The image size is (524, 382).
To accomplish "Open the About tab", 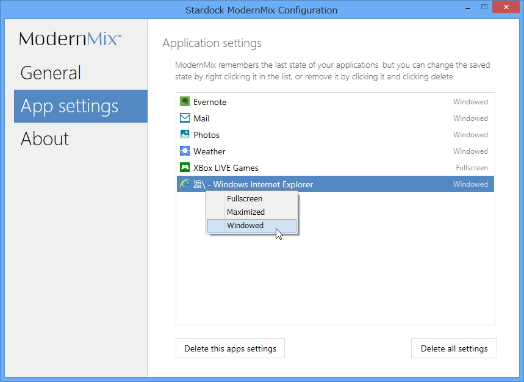I will [81, 139].
